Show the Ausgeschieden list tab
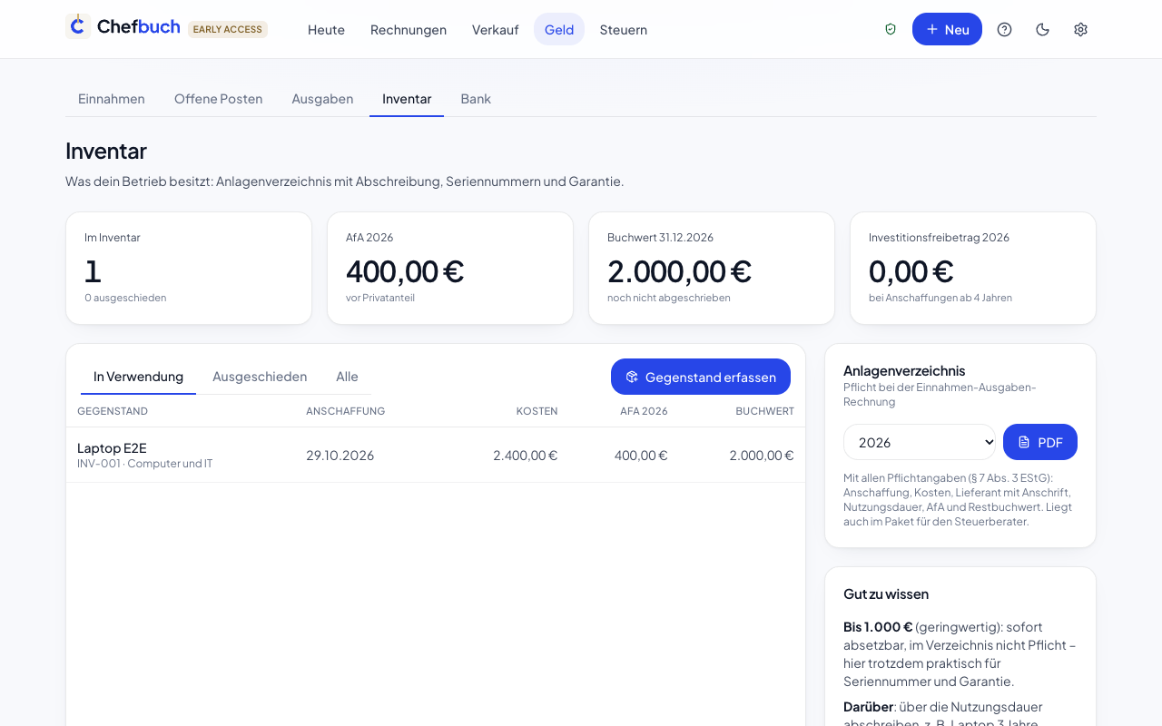Viewport: 1162px width, 726px height. tap(260, 377)
